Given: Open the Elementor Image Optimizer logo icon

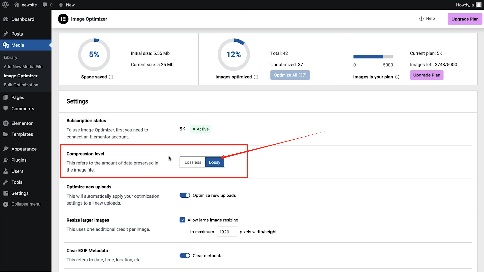Looking at the screenshot, I should [63, 19].
